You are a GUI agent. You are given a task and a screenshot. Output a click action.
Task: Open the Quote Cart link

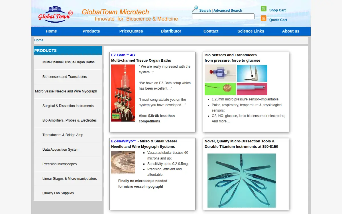278,20
